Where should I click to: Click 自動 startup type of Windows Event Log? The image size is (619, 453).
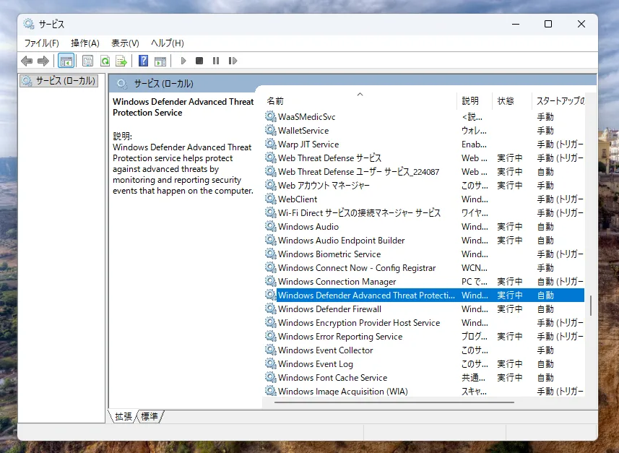[545, 363]
